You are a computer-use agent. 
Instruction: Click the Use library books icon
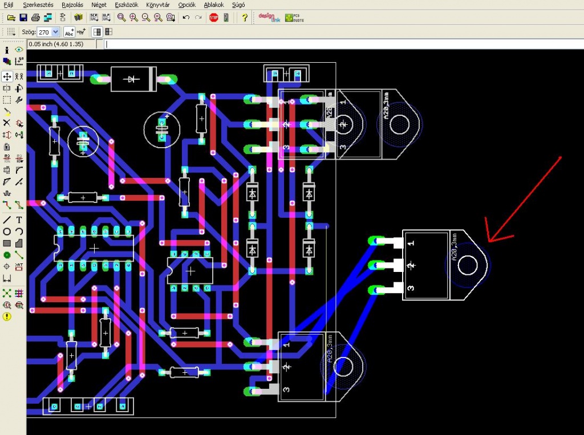[x=78, y=18]
